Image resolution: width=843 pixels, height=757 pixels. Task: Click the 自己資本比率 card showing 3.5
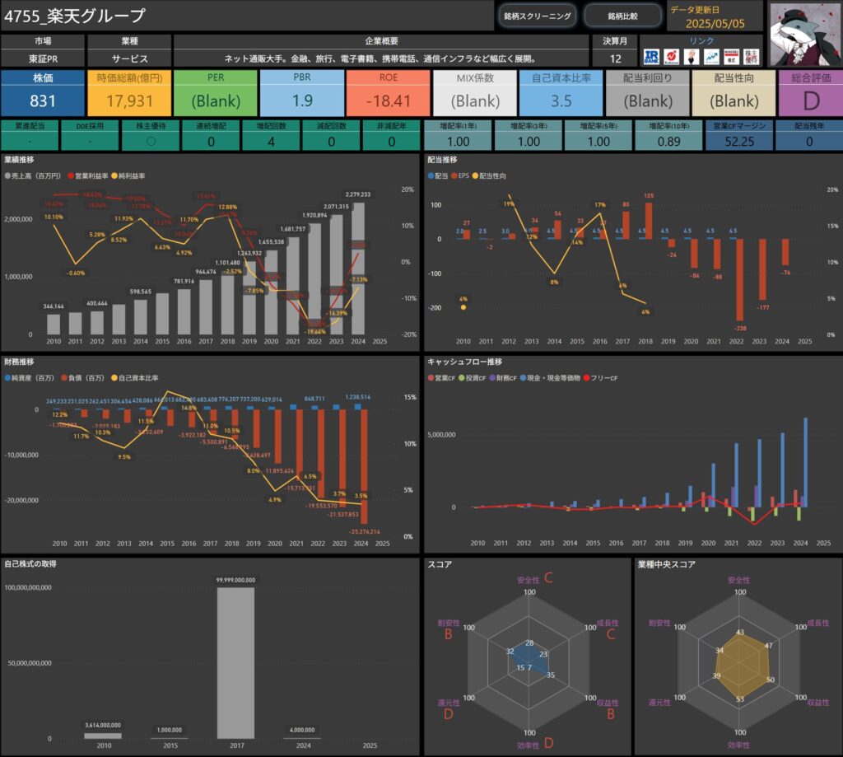561,93
